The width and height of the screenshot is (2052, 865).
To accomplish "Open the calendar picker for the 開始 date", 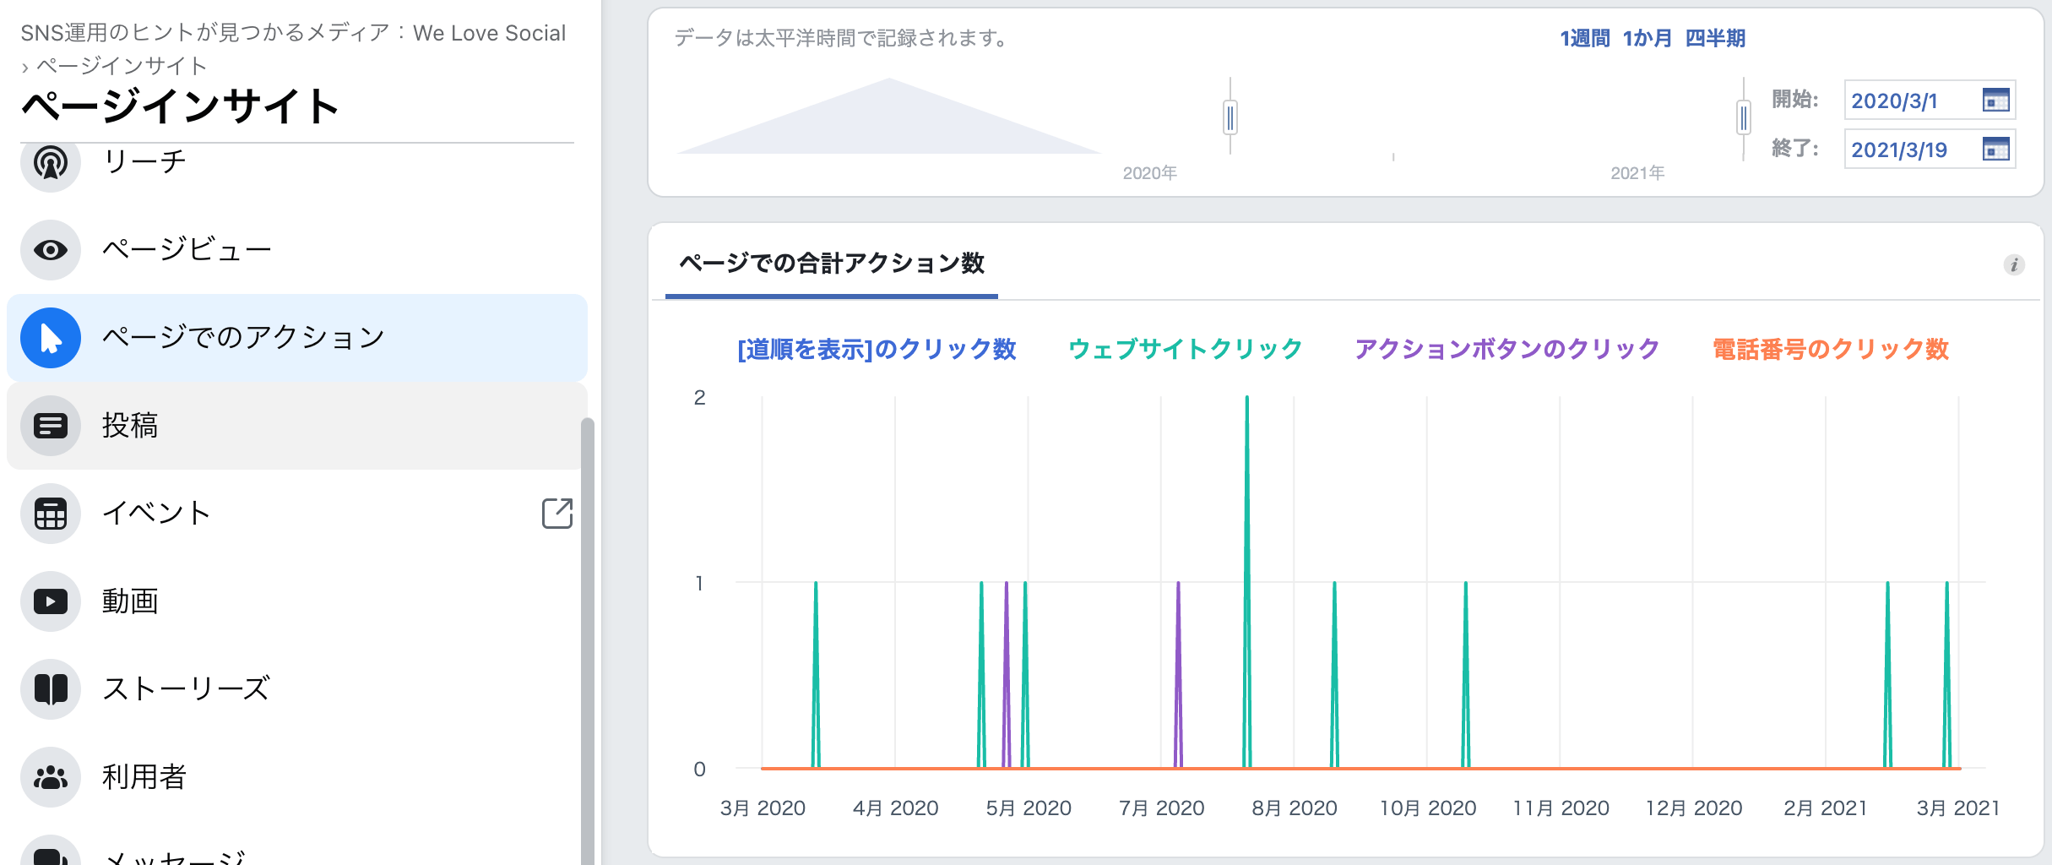I will (x=1995, y=101).
